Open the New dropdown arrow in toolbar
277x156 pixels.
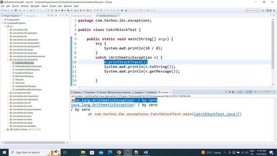click(5, 10)
